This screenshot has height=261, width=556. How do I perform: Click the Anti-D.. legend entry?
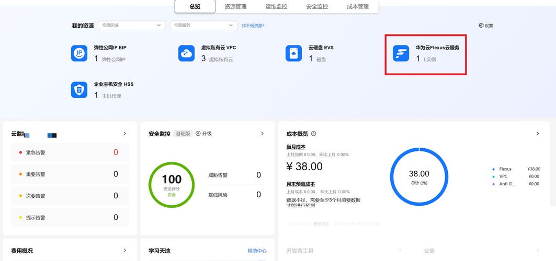(516, 184)
